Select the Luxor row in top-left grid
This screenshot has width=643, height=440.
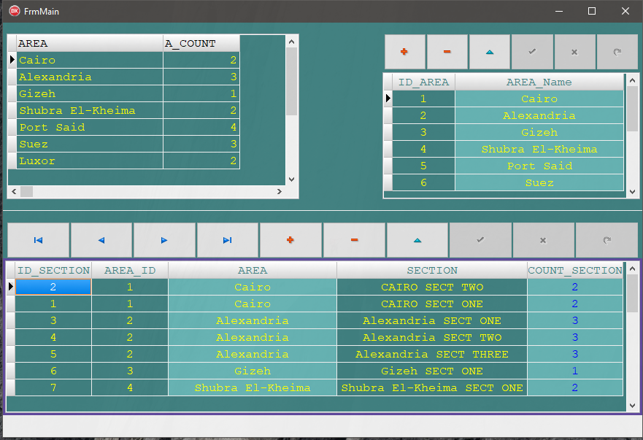[x=128, y=161]
